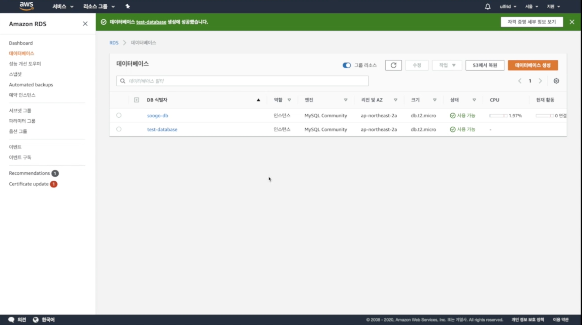Close the Amazon RDS sidebar panel
Screen dimensions: 582x327
click(85, 24)
